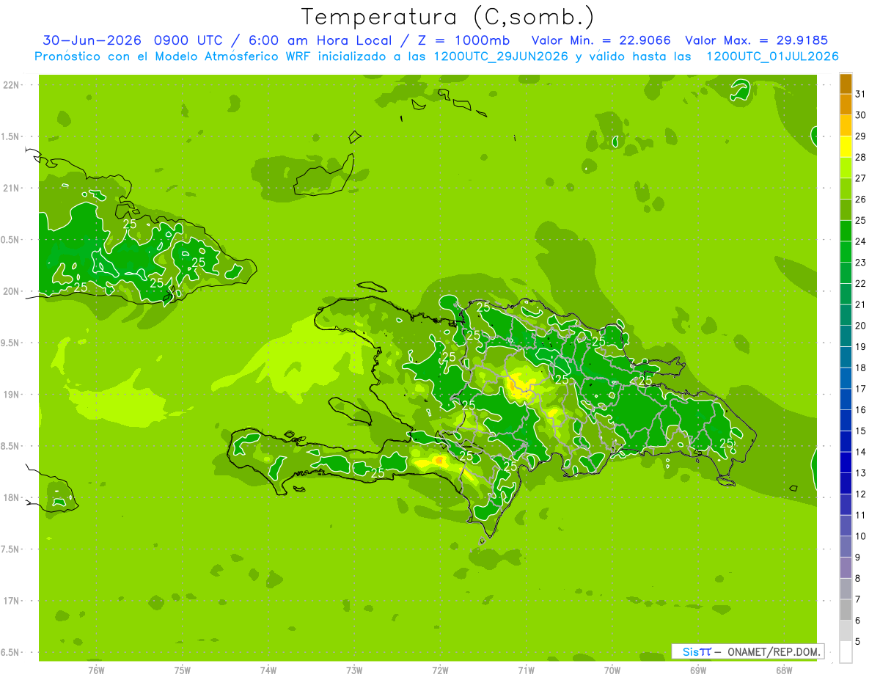Click the white legend swatch below 5
The height and width of the screenshot is (680, 880).
click(846, 652)
